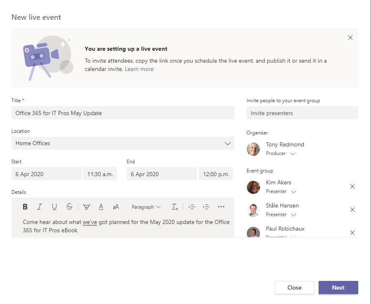
Task: Click the 'New live event' heading
Action: (36, 17)
